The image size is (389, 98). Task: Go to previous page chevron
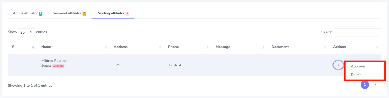354,84
